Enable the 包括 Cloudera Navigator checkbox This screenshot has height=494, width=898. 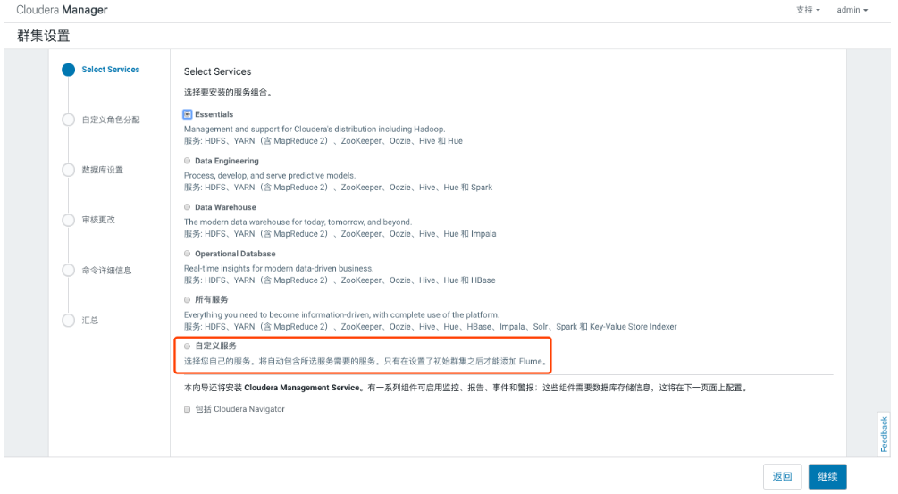pyautogui.click(x=188, y=409)
